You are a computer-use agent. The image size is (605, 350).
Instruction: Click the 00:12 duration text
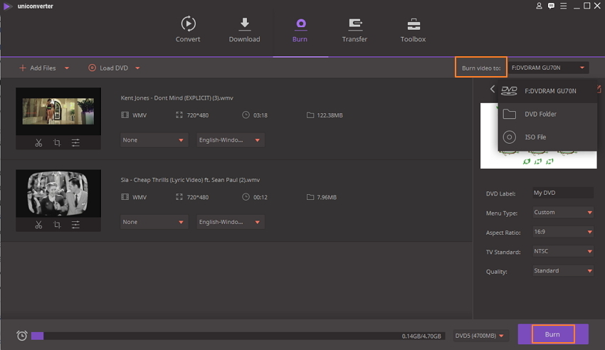[260, 197]
